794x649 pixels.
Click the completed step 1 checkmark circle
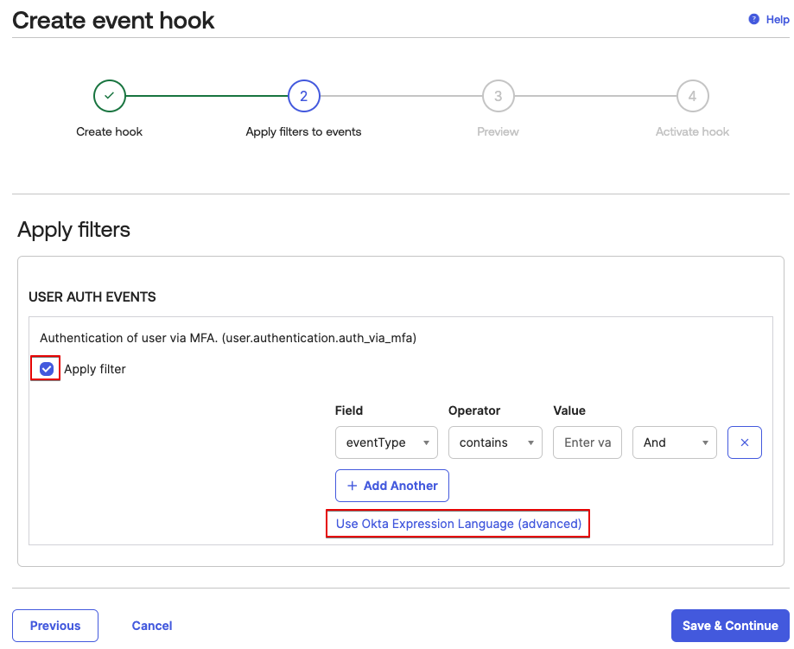[110, 96]
